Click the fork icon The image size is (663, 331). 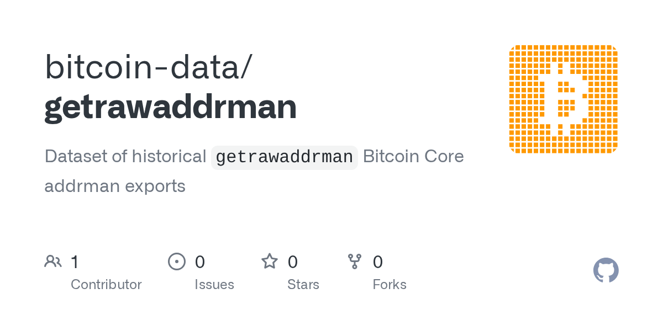click(x=354, y=261)
